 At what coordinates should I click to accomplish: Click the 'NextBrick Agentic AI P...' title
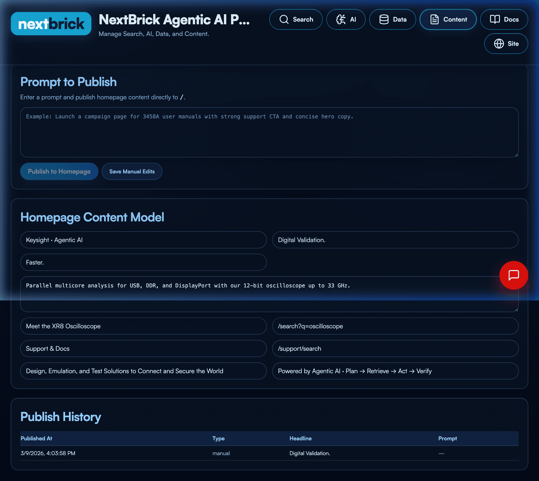pyautogui.click(x=174, y=20)
